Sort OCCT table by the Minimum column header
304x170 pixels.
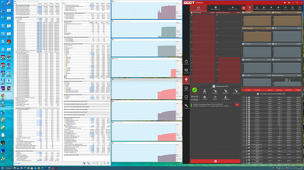[x=279, y=90]
